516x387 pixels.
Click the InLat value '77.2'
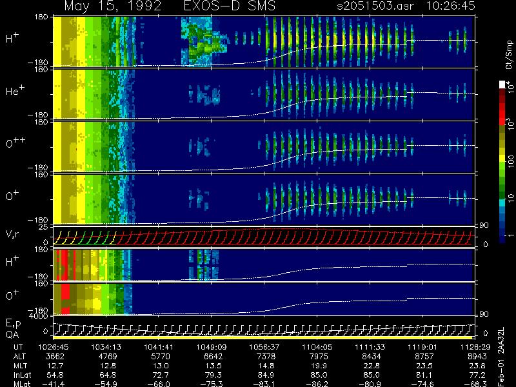tap(477, 375)
